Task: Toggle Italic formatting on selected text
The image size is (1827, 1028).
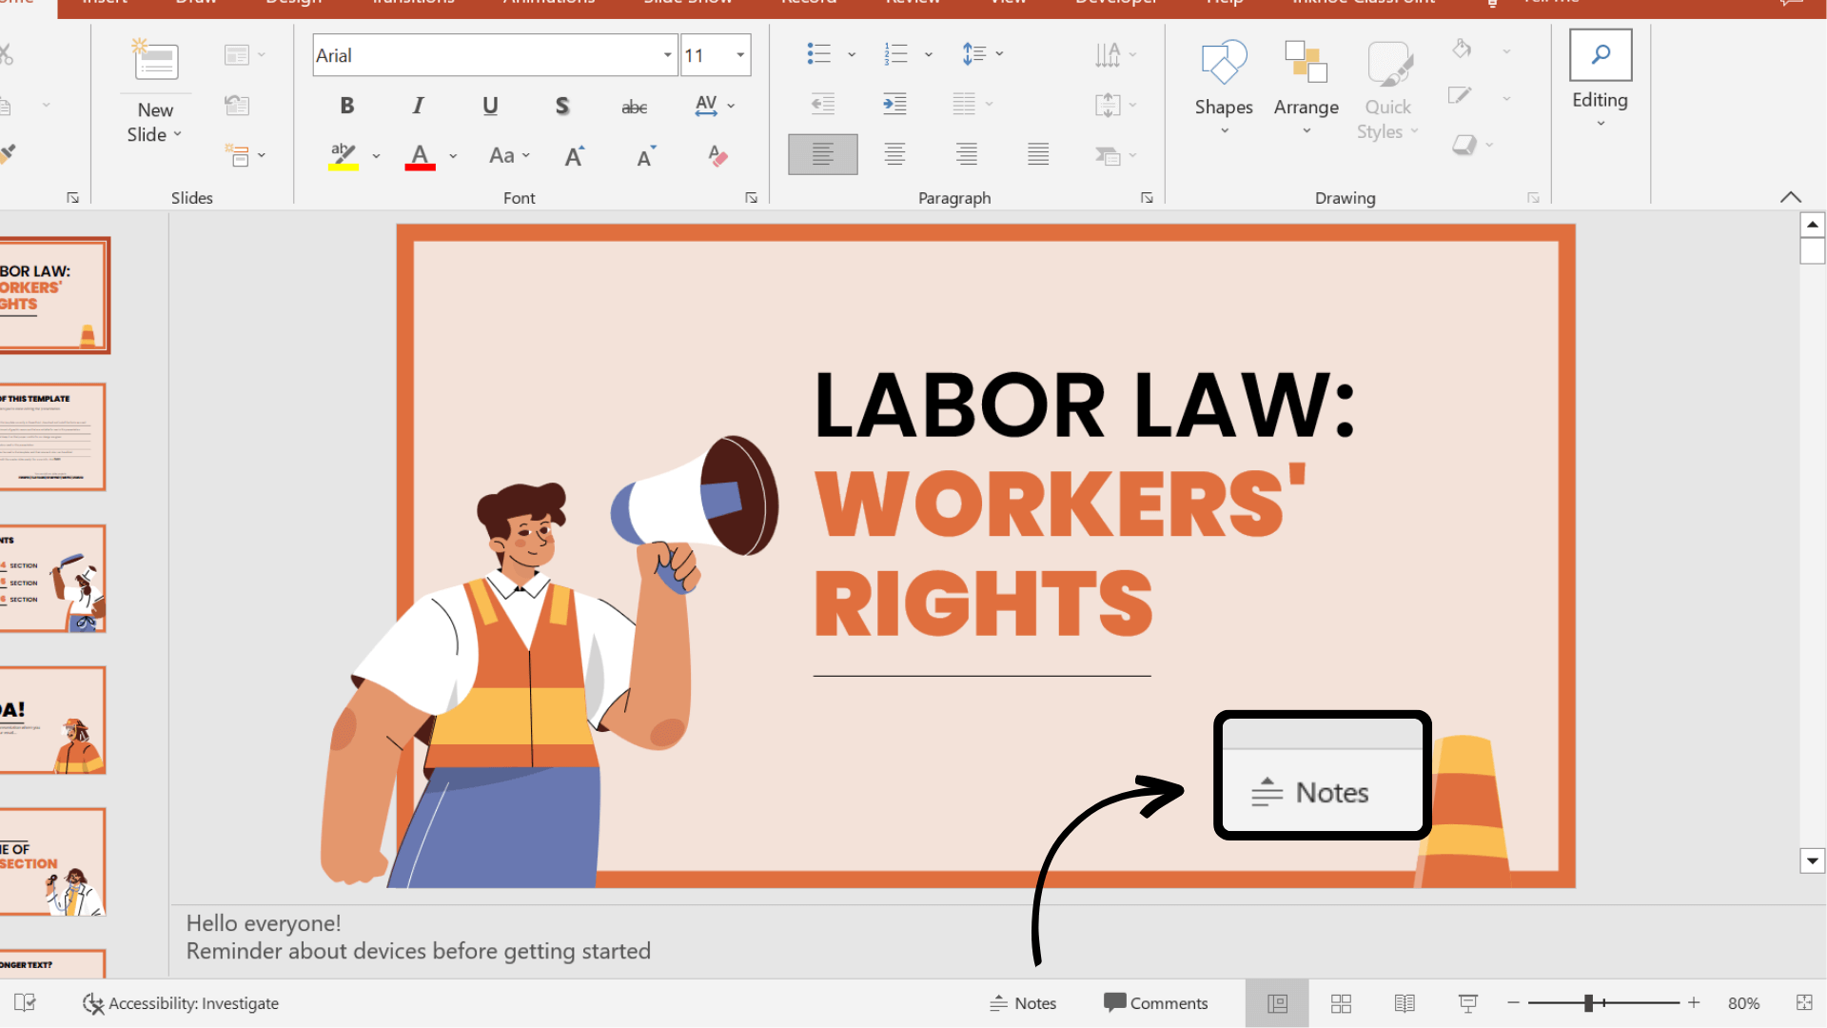Action: click(418, 106)
